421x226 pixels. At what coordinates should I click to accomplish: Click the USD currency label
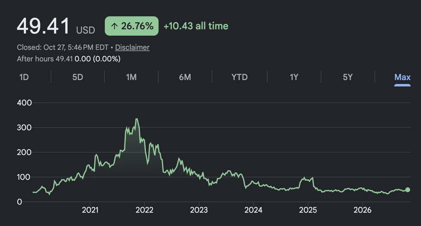(x=86, y=30)
